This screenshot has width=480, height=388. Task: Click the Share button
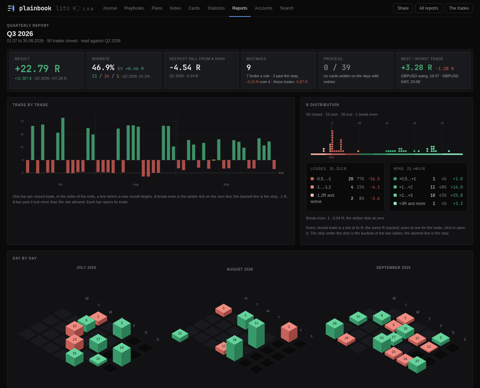pyautogui.click(x=403, y=8)
